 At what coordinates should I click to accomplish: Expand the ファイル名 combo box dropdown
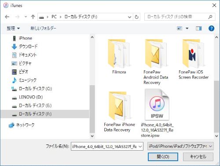pos(140,146)
